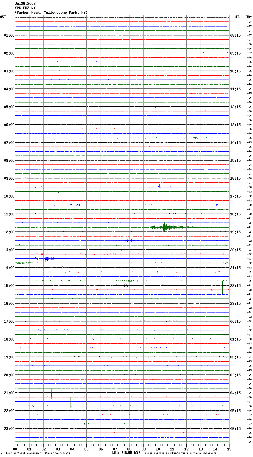
Task: Select the "17:00" MST row label
Action: click(9, 321)
